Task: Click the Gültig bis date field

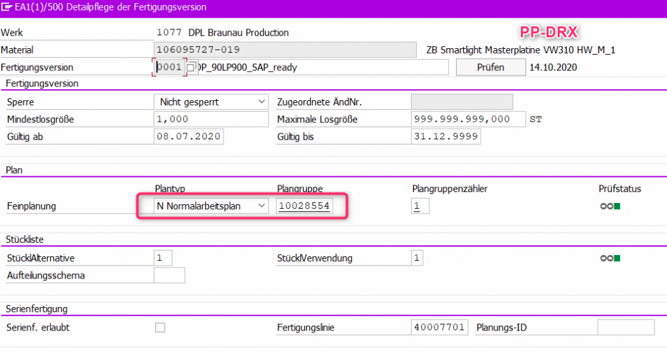Action: [446, 137]
